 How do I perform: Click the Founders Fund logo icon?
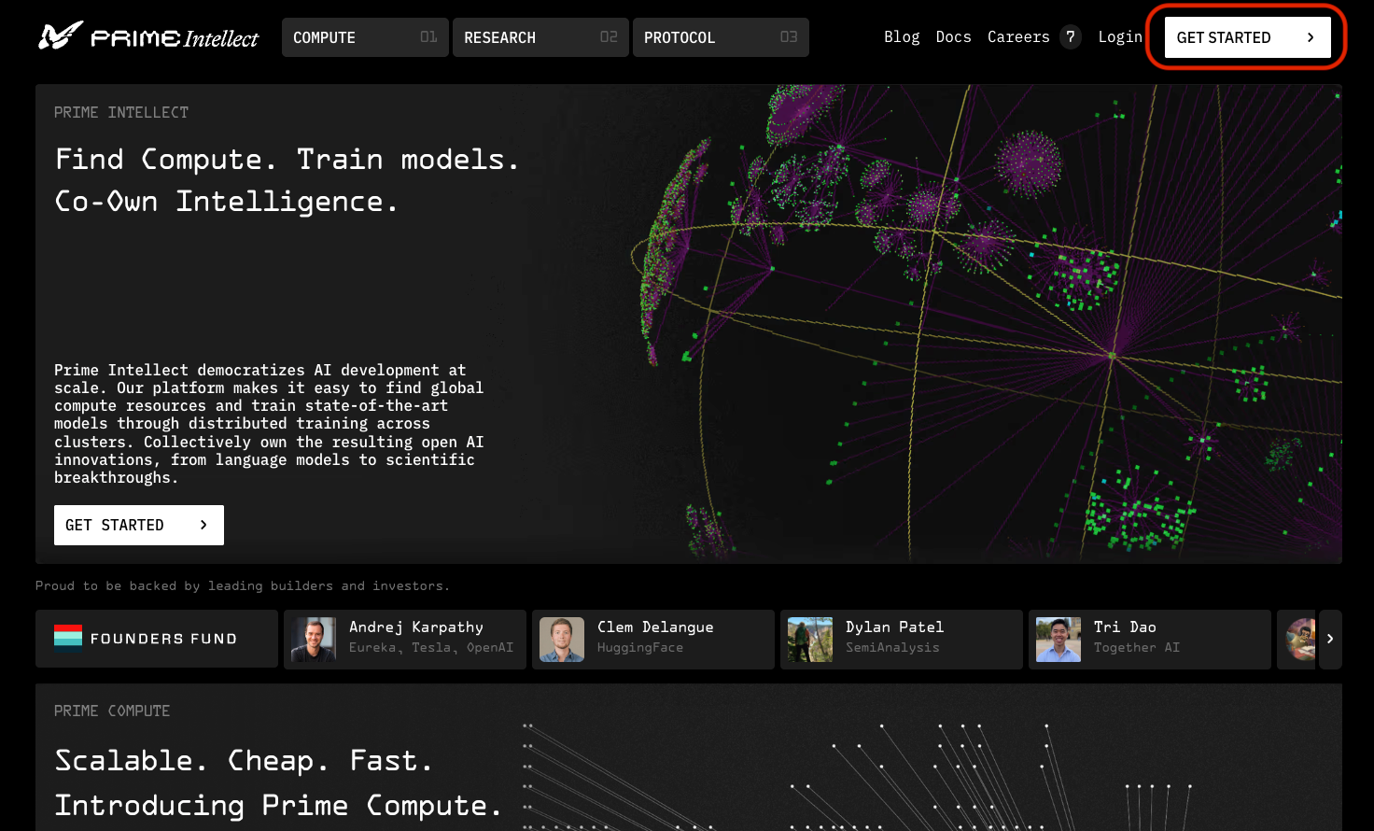tap(68, 636)
